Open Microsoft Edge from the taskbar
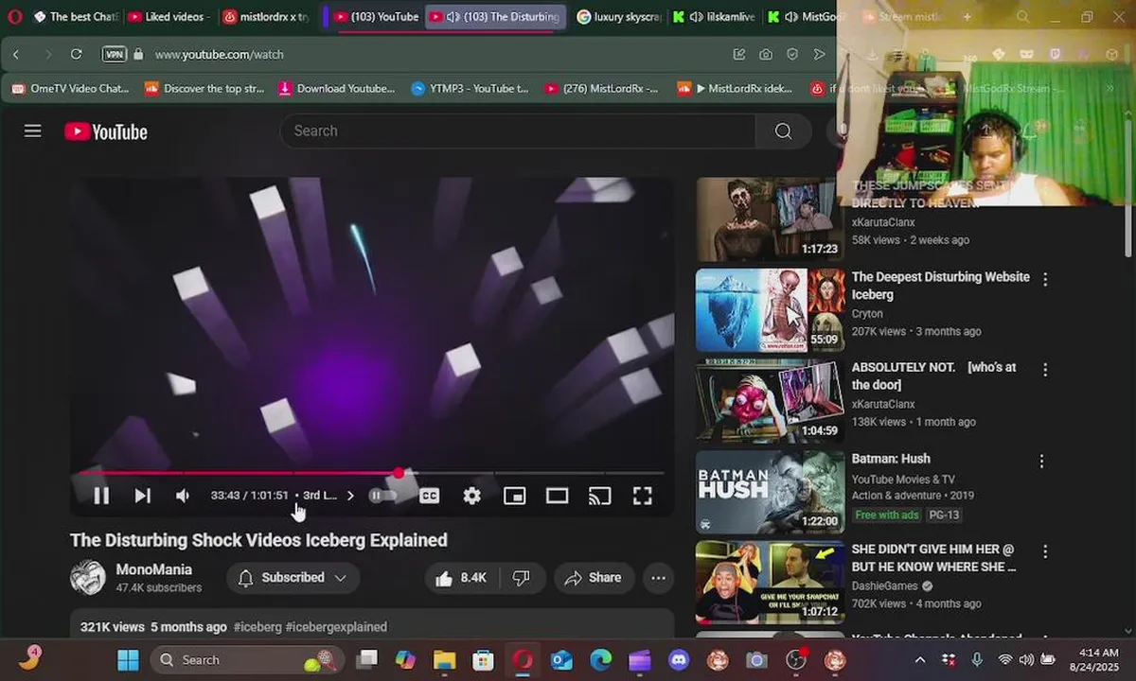The height and width of the screenshot is (681, 1136). [x=600, y=660]
